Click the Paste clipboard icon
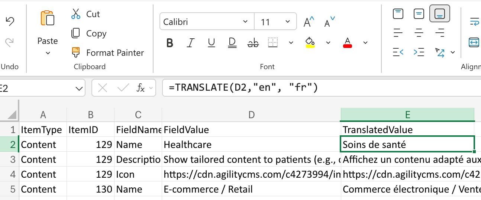This screenshot has width=481, height=200. 48,19
